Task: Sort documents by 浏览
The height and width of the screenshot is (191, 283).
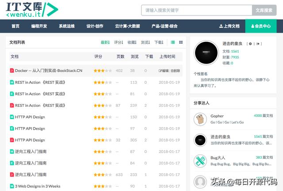Action: point(145,42)
